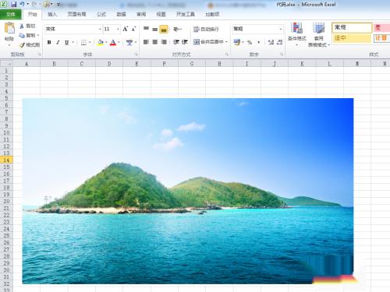Toggle Bold formatting
Viewport: 390px width, 292px height.
pyautogui.click(x=49, y=42)
